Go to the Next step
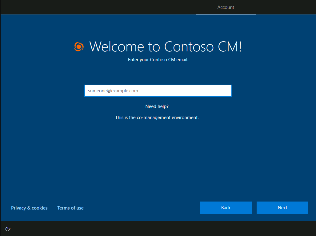This screenshot has height=236, width=316. click(282, 208)
